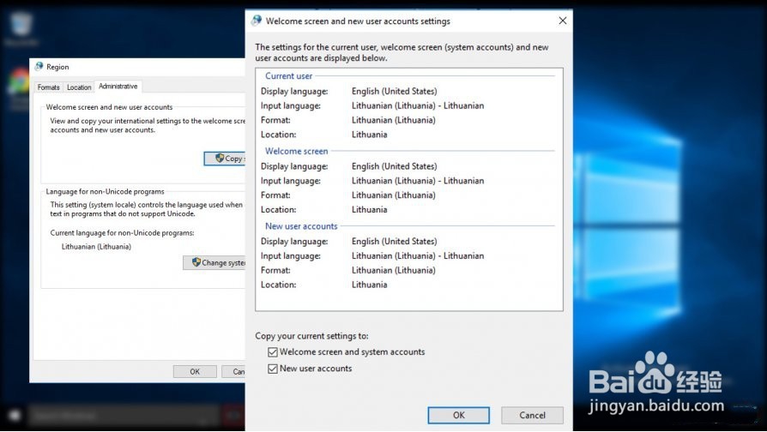Click Language for non-Unicode programs heading
The width and height of the screenshot is (767, 432).
106,191
